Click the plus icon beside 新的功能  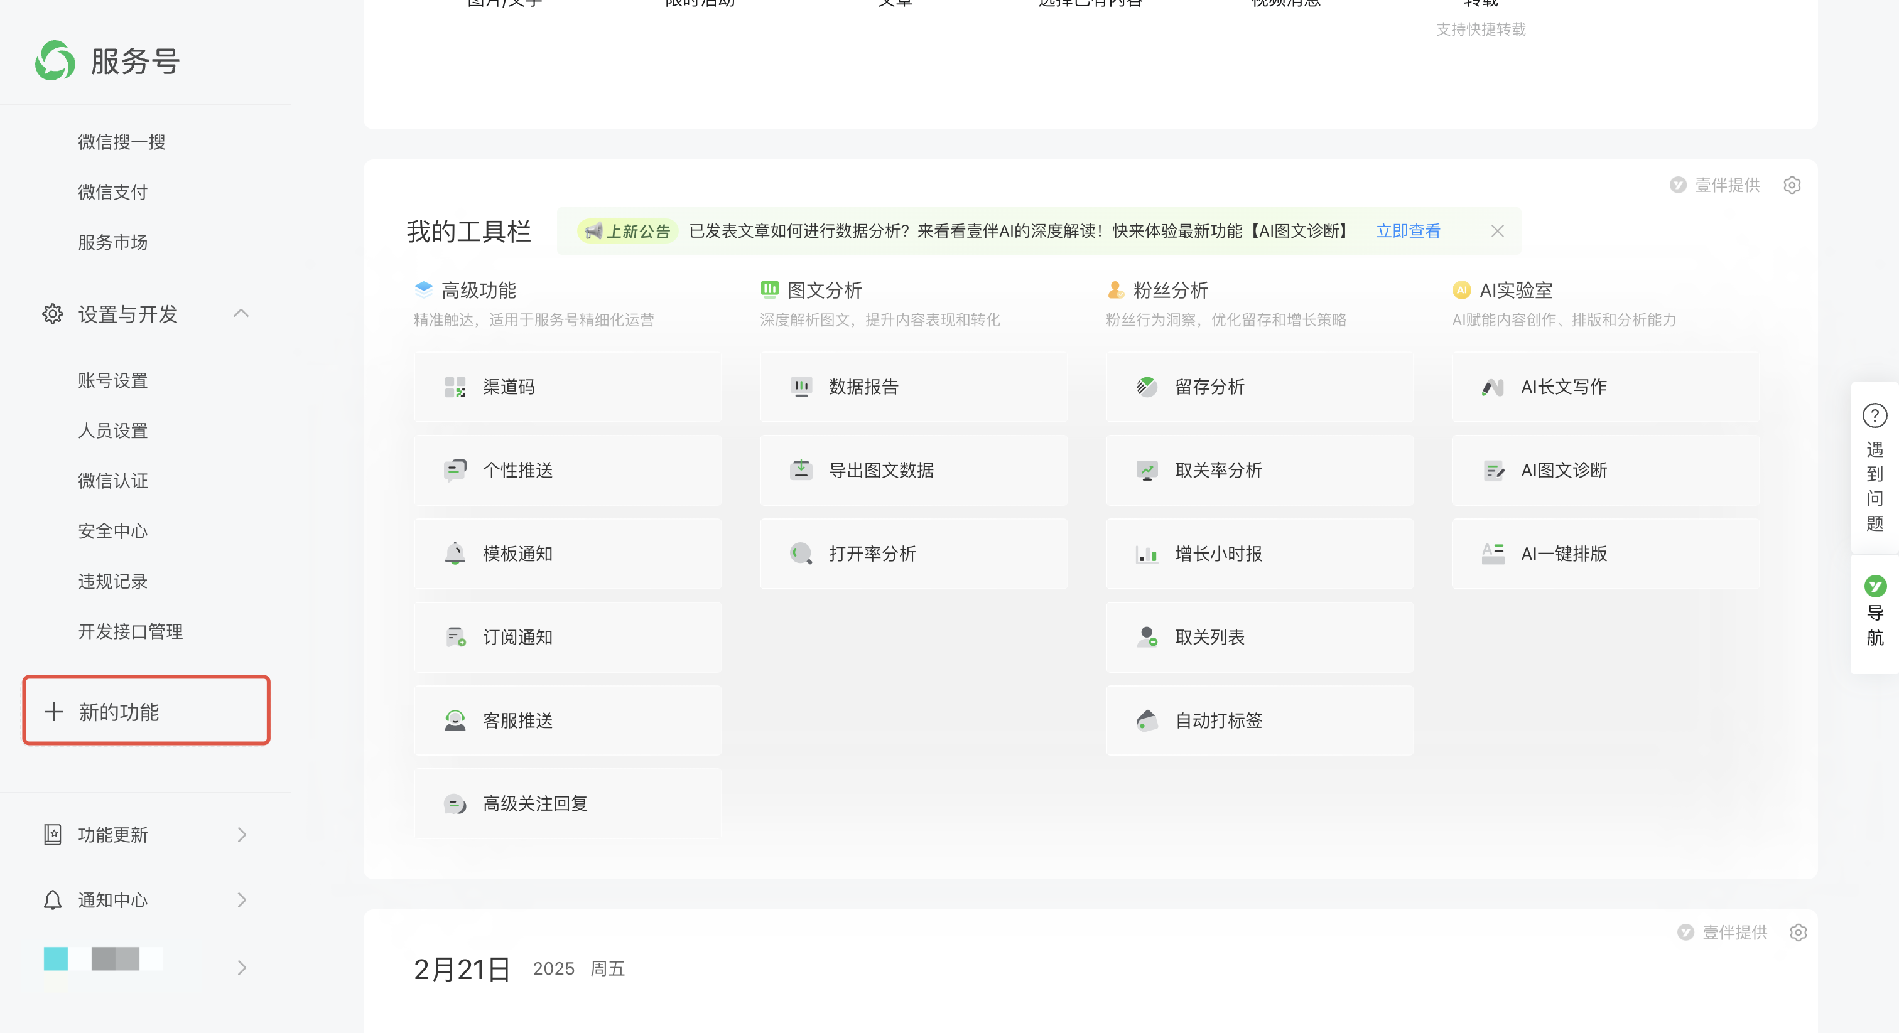click(53, 712)
